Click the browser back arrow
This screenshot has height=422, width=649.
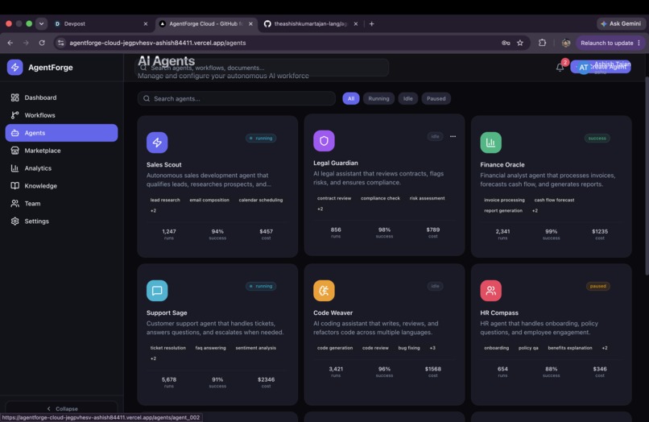tap(10, 43)
